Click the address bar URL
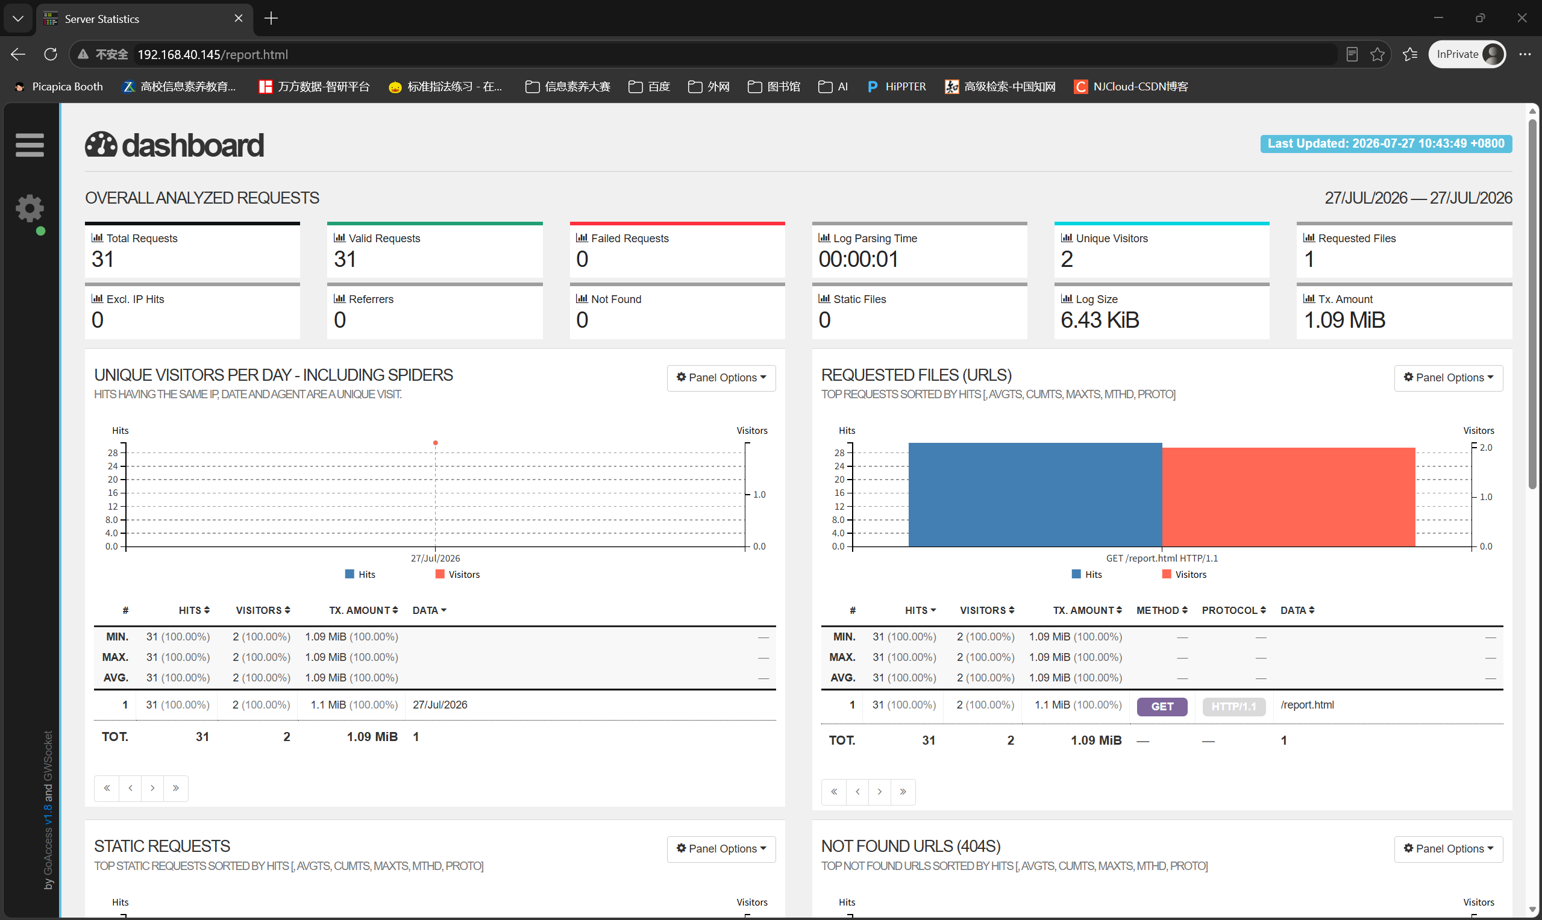 click(x=213, y=55)
